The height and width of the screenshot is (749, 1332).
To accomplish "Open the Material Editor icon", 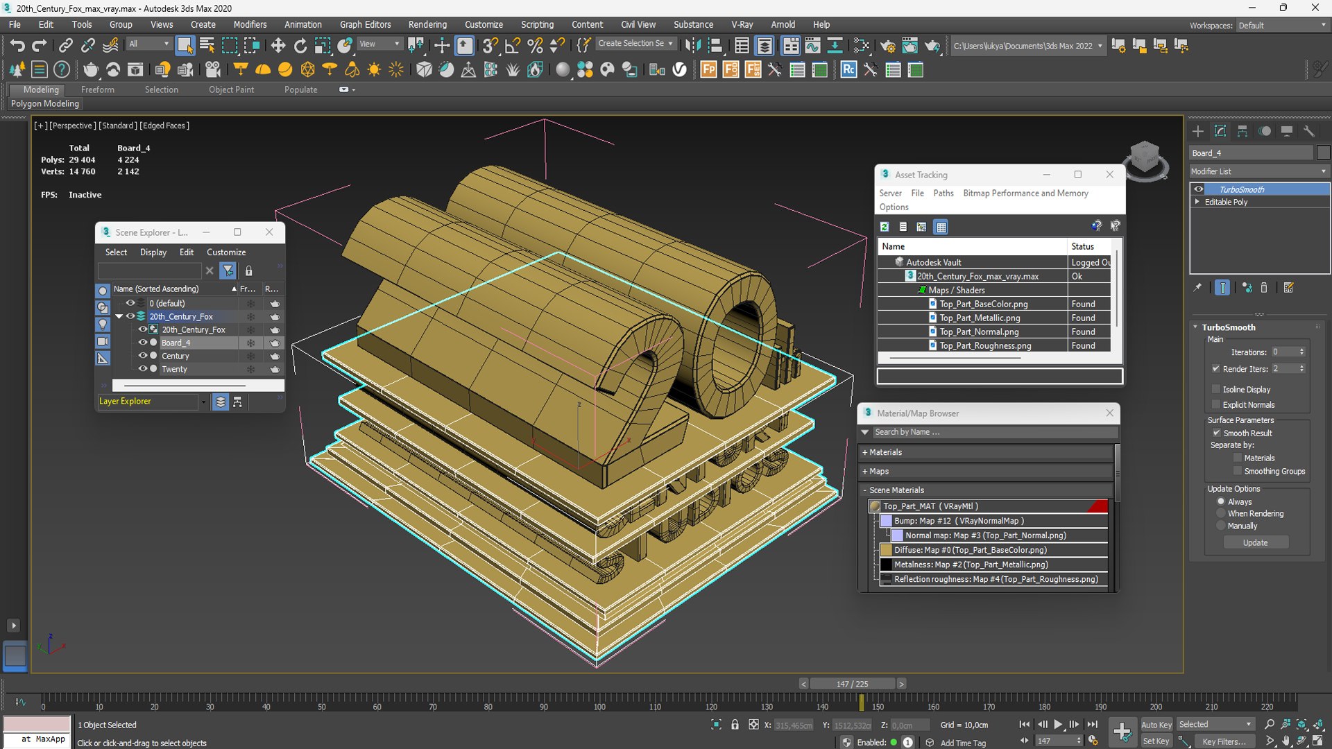I will [862, 46].
